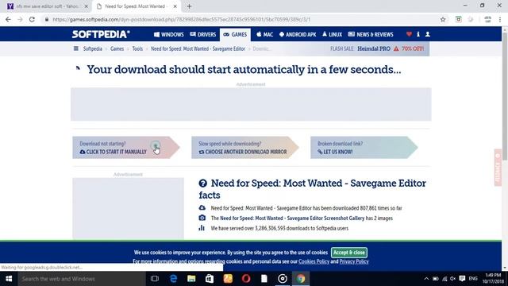Screen dimensions: 508x286
Task: Open the Windows Start menu
Action: (x=9, y=279)
